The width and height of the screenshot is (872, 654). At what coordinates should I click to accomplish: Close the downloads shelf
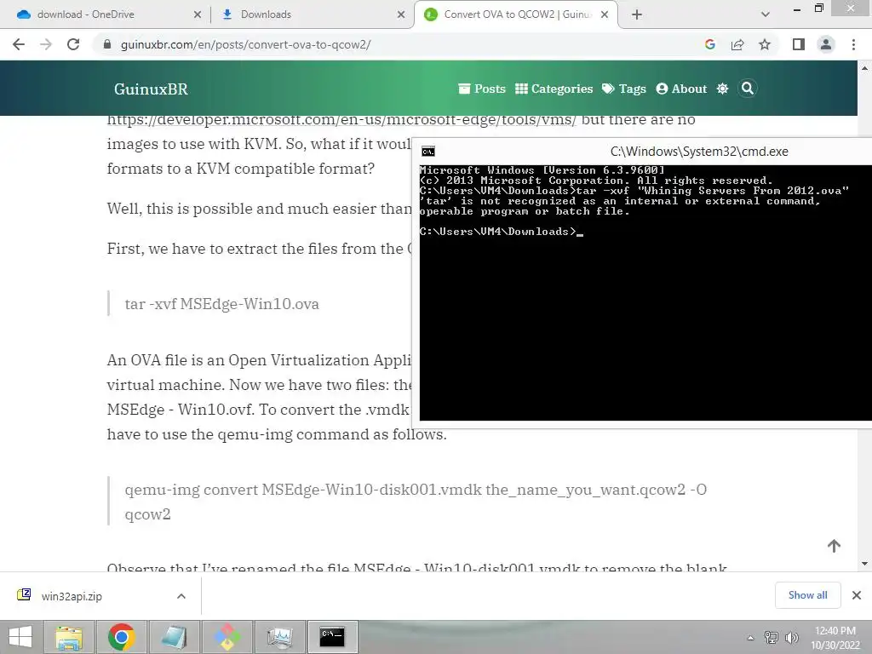click(857, 595)
